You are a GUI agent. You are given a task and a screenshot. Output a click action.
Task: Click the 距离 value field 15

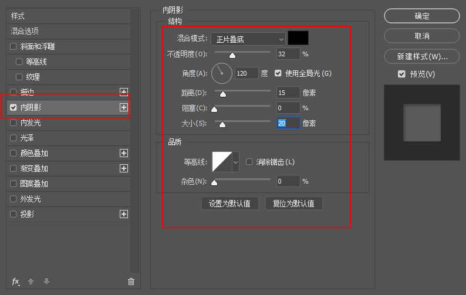(x=288, y=93)
